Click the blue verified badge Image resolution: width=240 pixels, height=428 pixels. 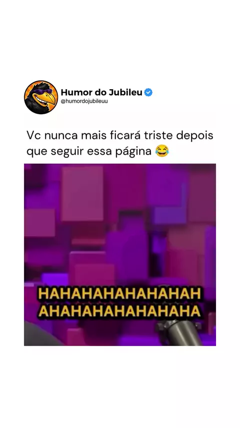(x=148, y=93)
